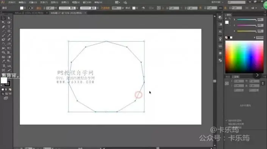Screen dimensions: 267x149
Task: Open the 文字(T) Type menu
Action: (x=44, y=2)
